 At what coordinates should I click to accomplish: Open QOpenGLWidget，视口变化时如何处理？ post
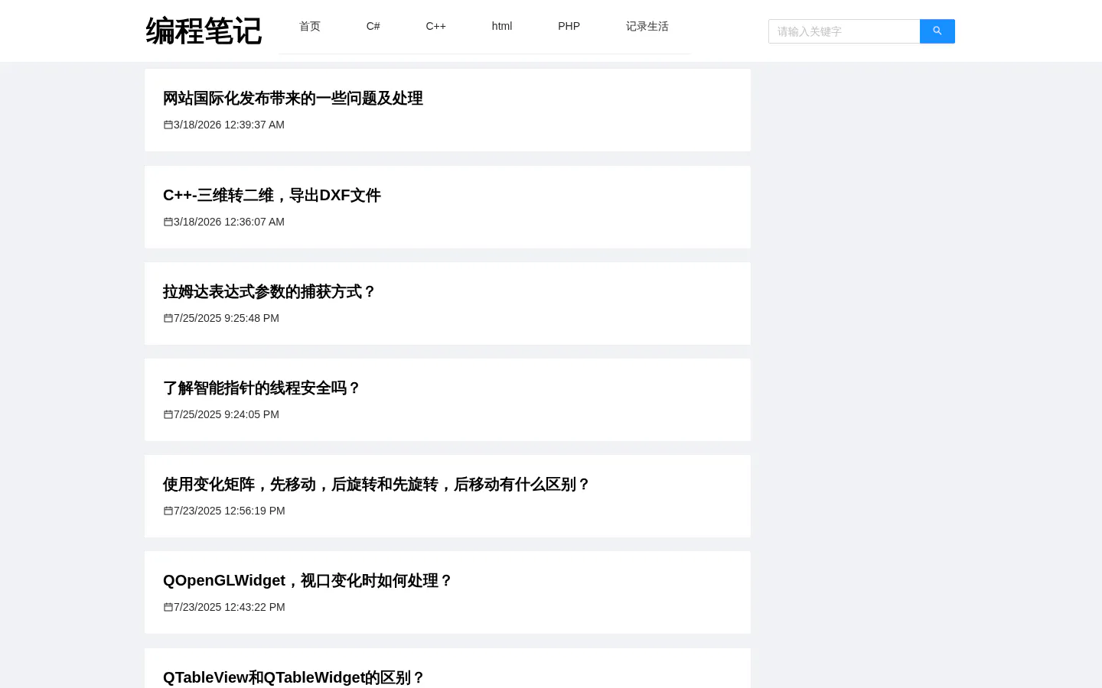click(308, 580)
